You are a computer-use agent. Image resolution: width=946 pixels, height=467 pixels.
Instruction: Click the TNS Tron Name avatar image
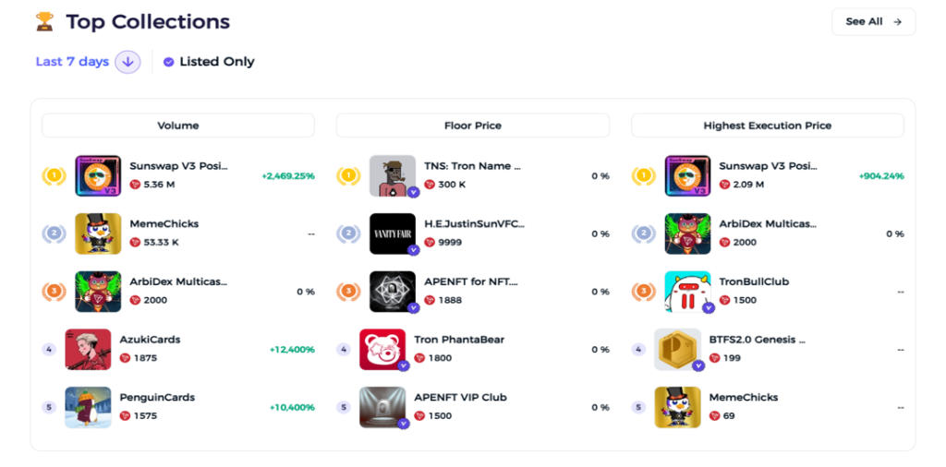(x=393, y=176)
